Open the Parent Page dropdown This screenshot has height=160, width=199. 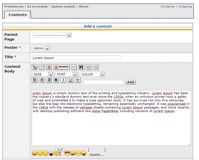point(52,35)
